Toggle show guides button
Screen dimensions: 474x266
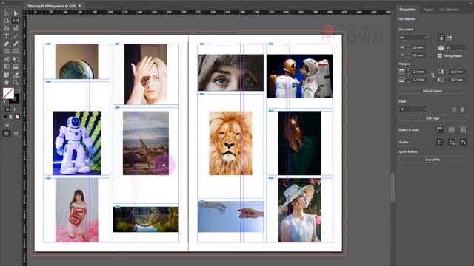pos(439,142)
